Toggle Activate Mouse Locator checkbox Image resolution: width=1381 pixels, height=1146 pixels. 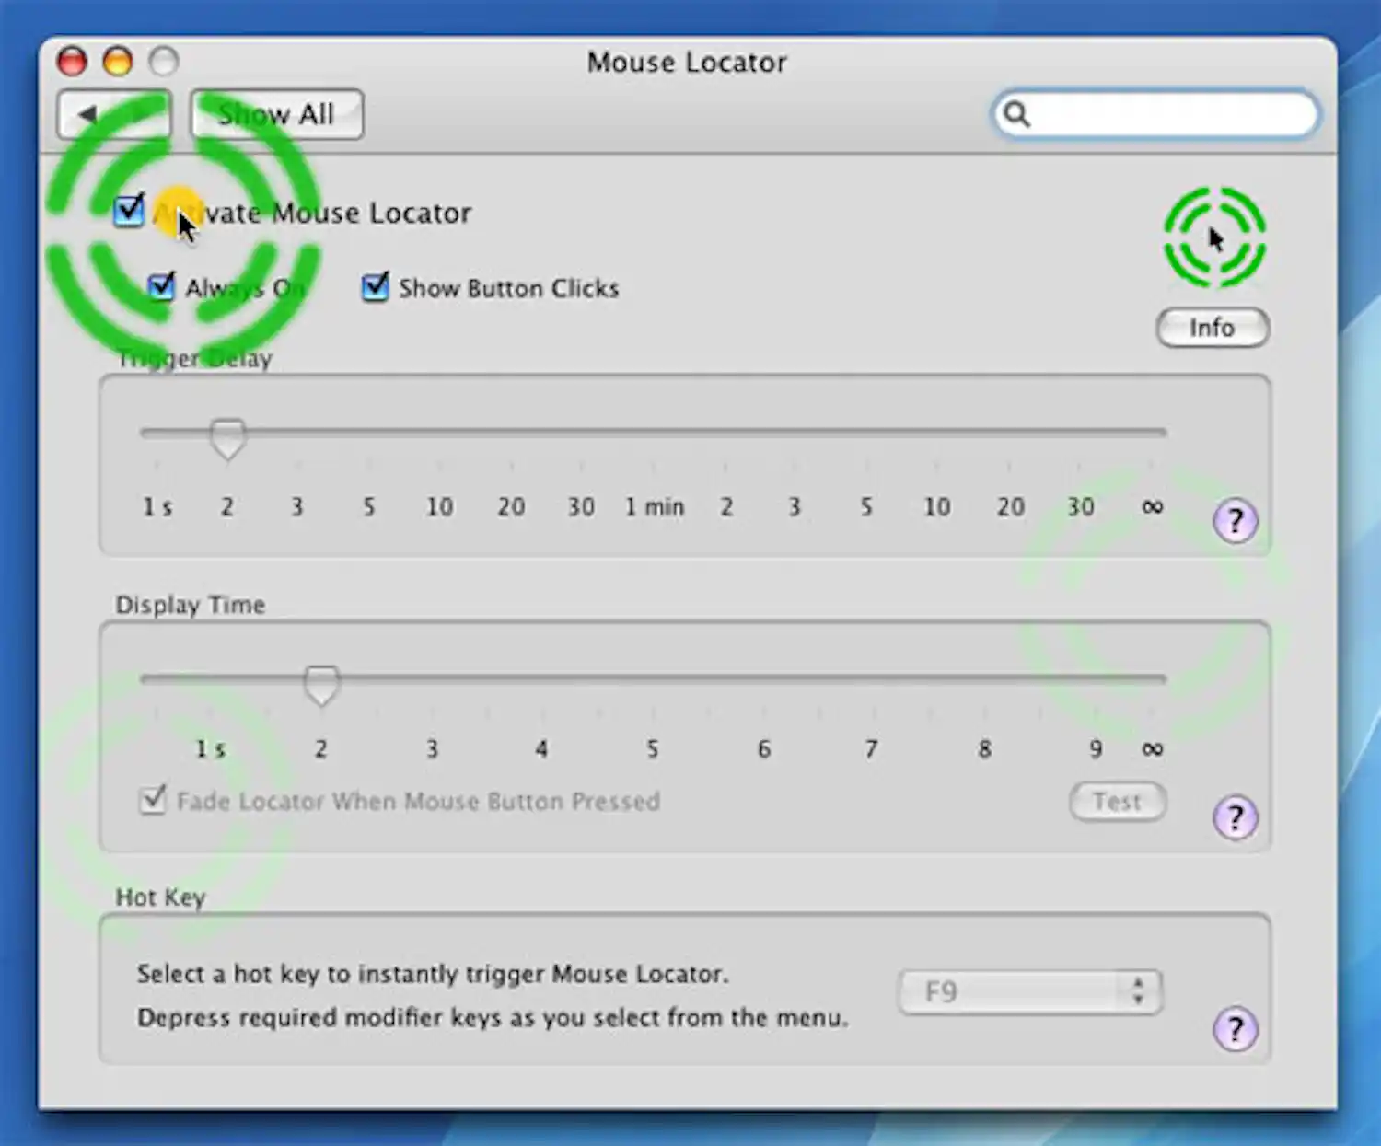130,211
